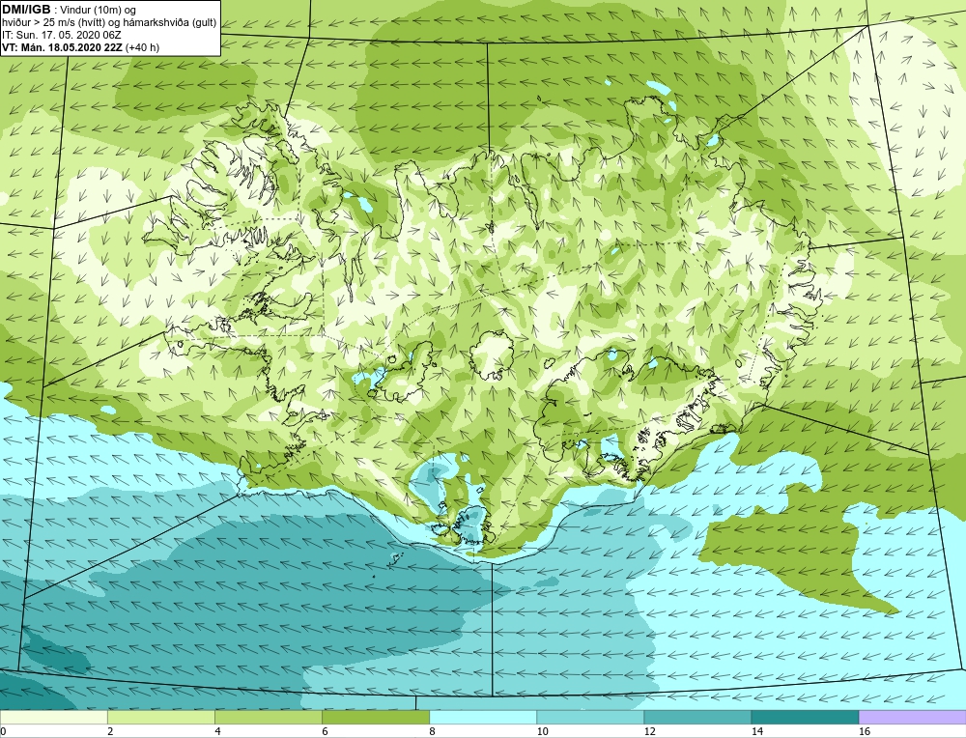Click the legend value "0"
966x738 pixels.
tap(3, 731)
